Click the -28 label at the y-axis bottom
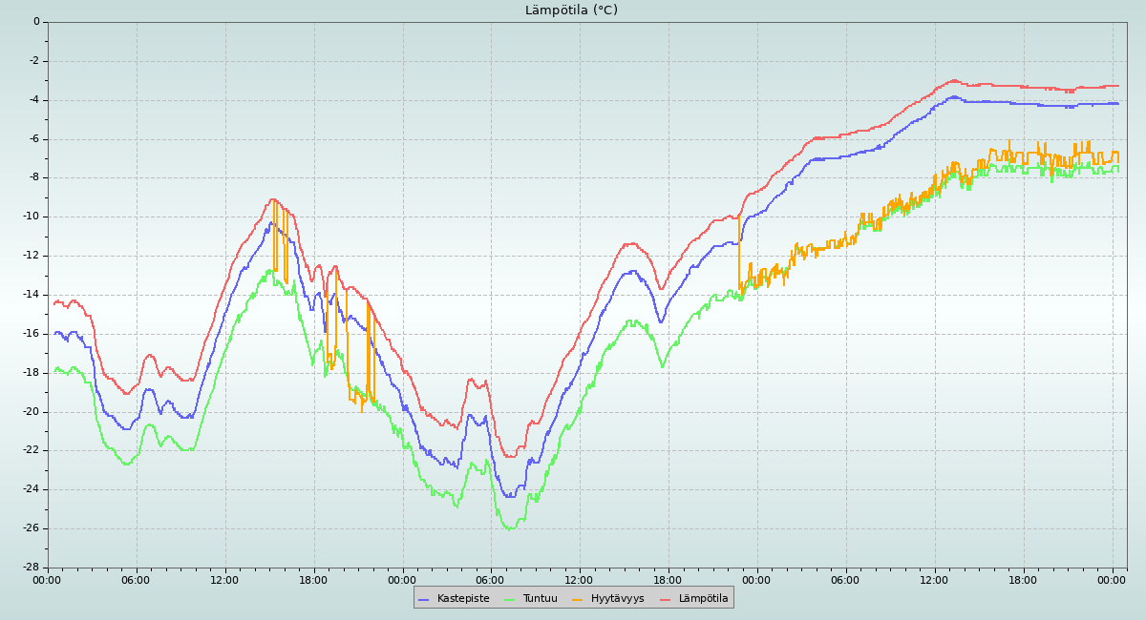 coord(32,568)
